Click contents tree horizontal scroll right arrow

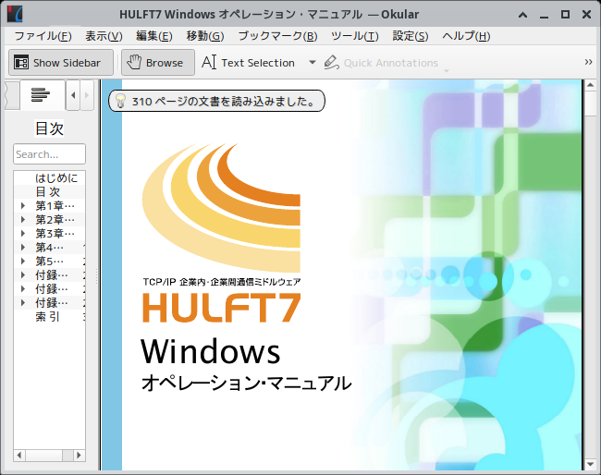coord(79,455)
